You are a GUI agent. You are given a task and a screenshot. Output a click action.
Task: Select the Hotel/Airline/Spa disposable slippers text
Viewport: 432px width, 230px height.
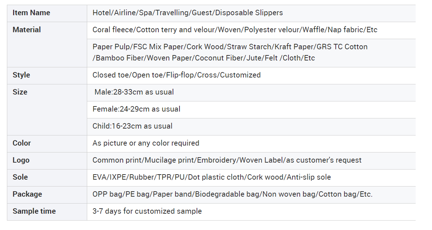tap(187, 13)
